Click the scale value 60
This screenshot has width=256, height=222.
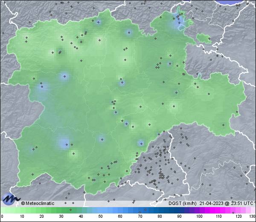coord(120,216)
